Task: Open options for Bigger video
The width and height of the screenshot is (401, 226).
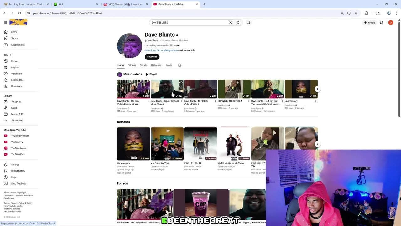Action: [x=182, y=101]
